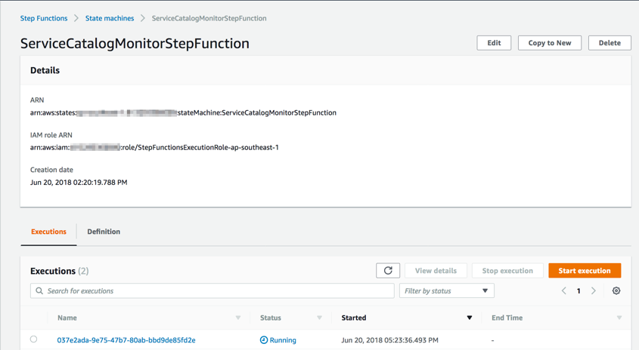Delete the state machine

pos(610,43)
